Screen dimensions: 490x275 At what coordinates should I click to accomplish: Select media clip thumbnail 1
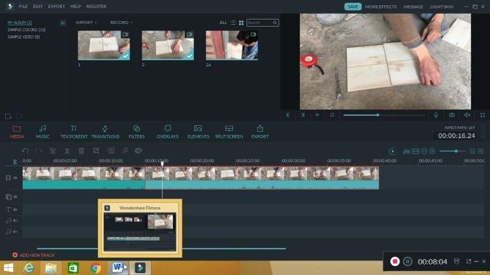[104, 45]
